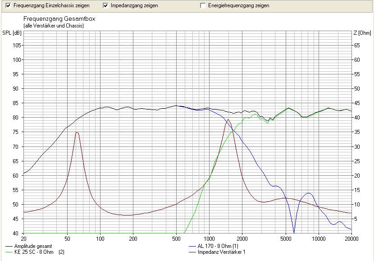Click the 200 label on frequency axis
This screenshot has width=374, height=261.
133,239
